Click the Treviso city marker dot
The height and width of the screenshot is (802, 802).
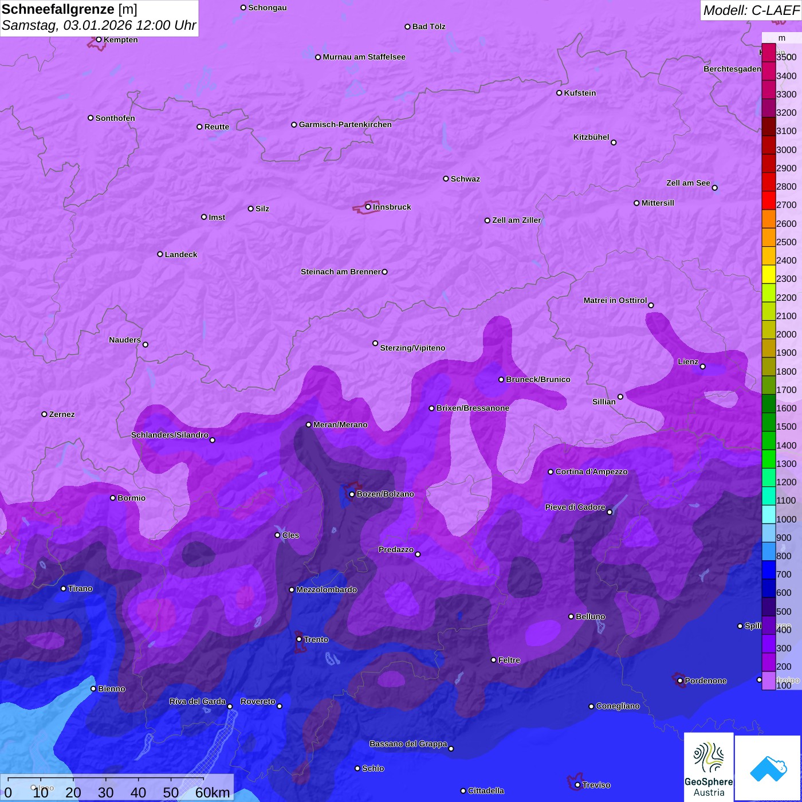[x=577, y=785]
